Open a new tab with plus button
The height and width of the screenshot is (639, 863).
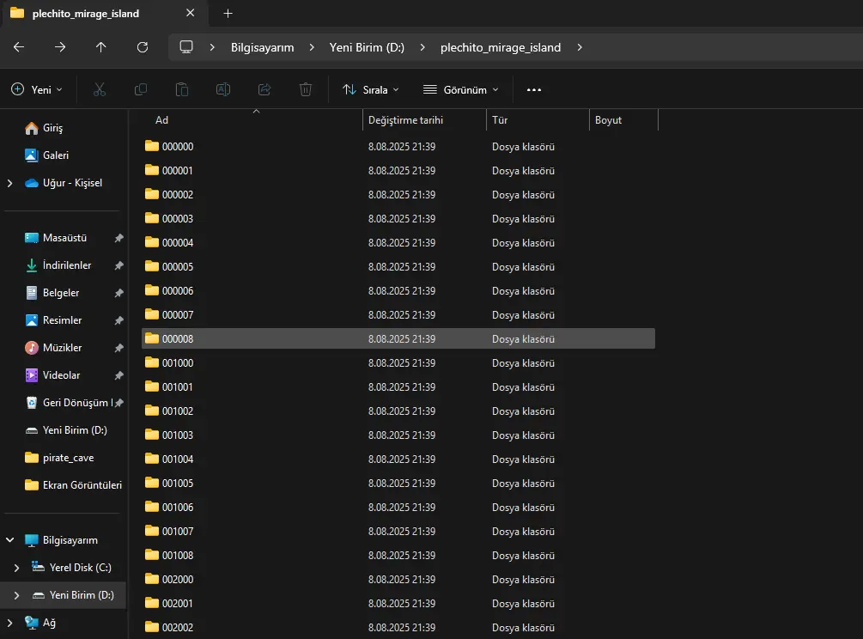[228, 13]
